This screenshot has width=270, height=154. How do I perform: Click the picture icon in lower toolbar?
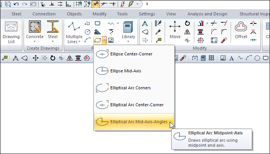[x=223, y=58]
